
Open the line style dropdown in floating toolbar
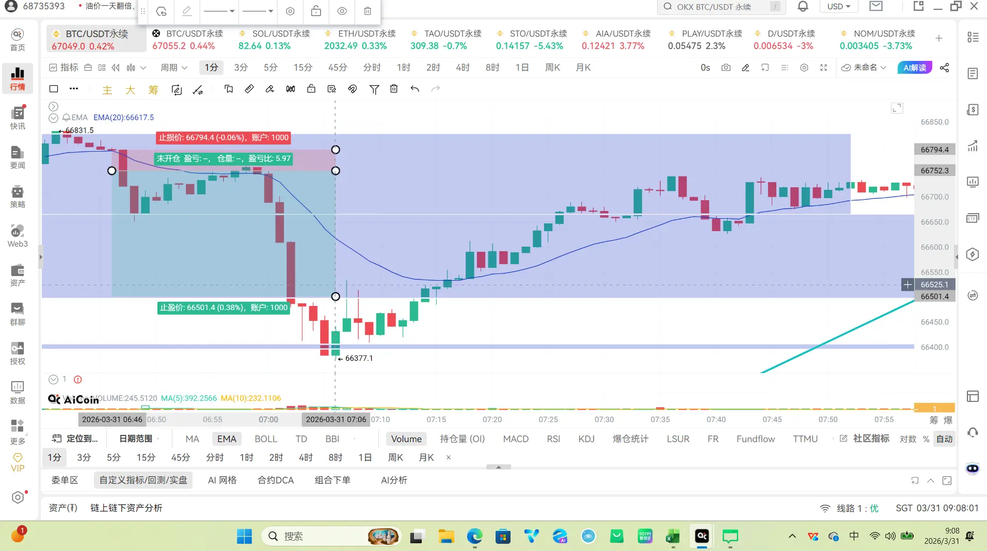pos(219,11)
